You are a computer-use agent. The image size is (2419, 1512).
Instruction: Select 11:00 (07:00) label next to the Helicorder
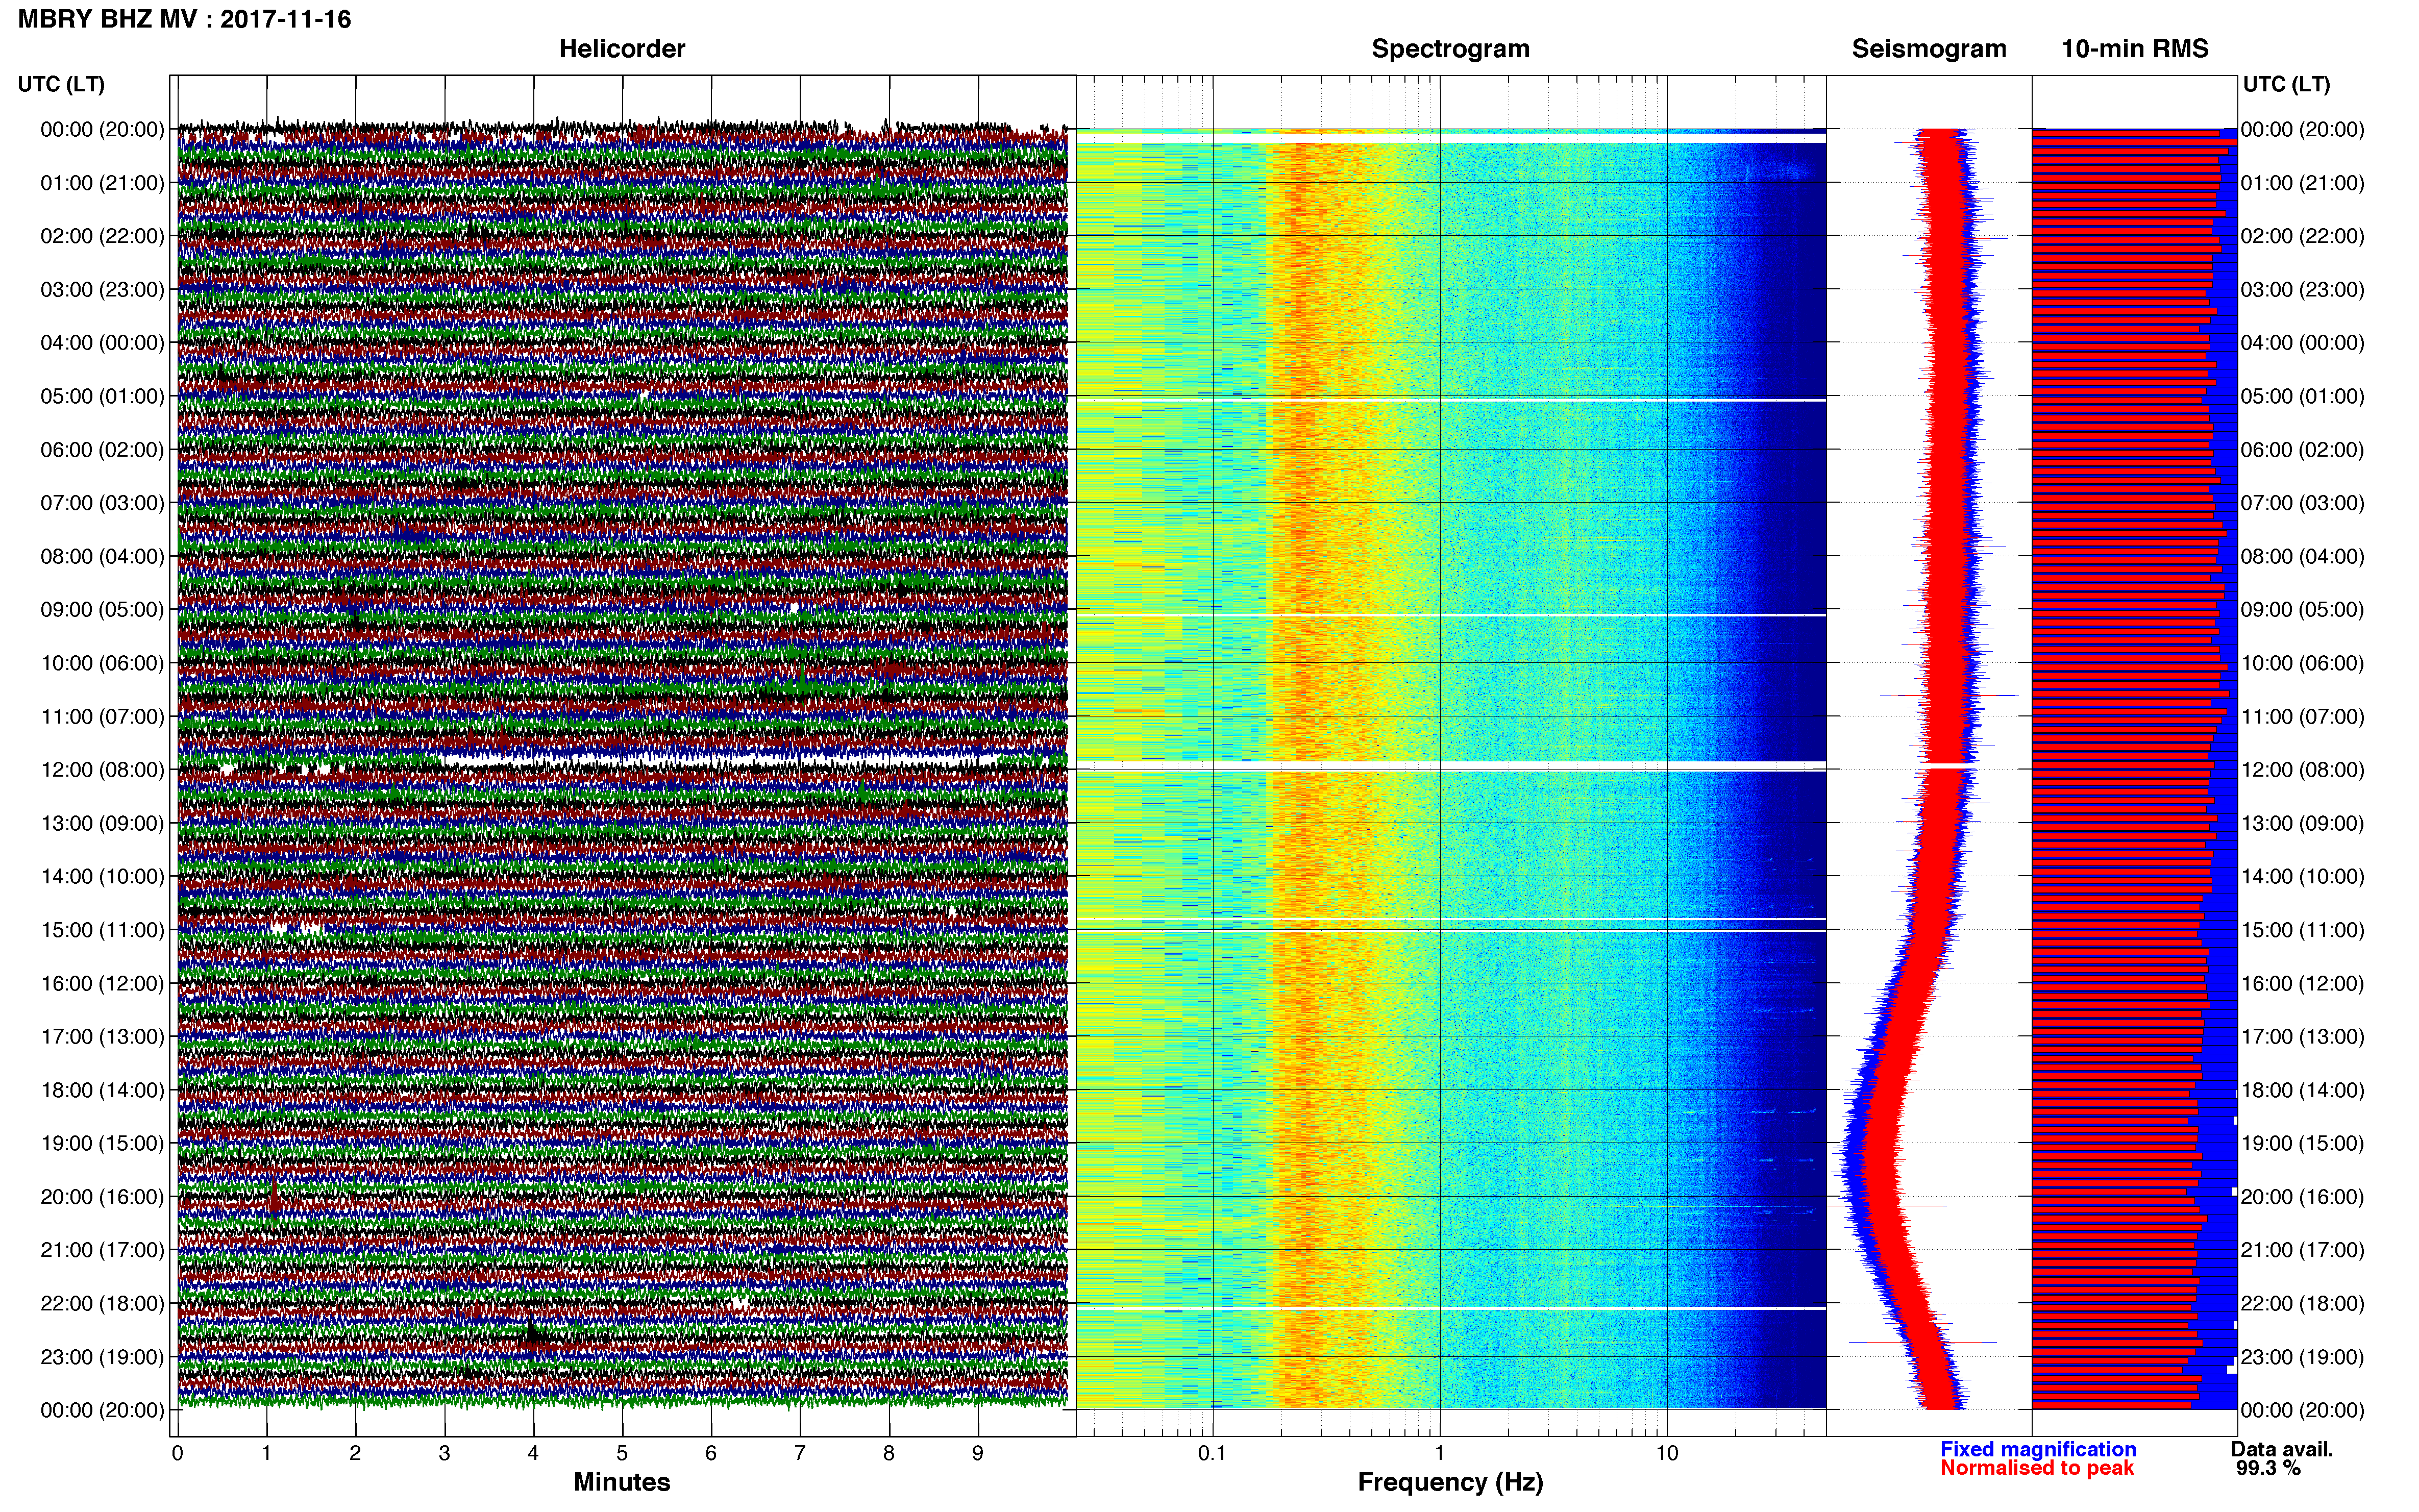[102, 717]
